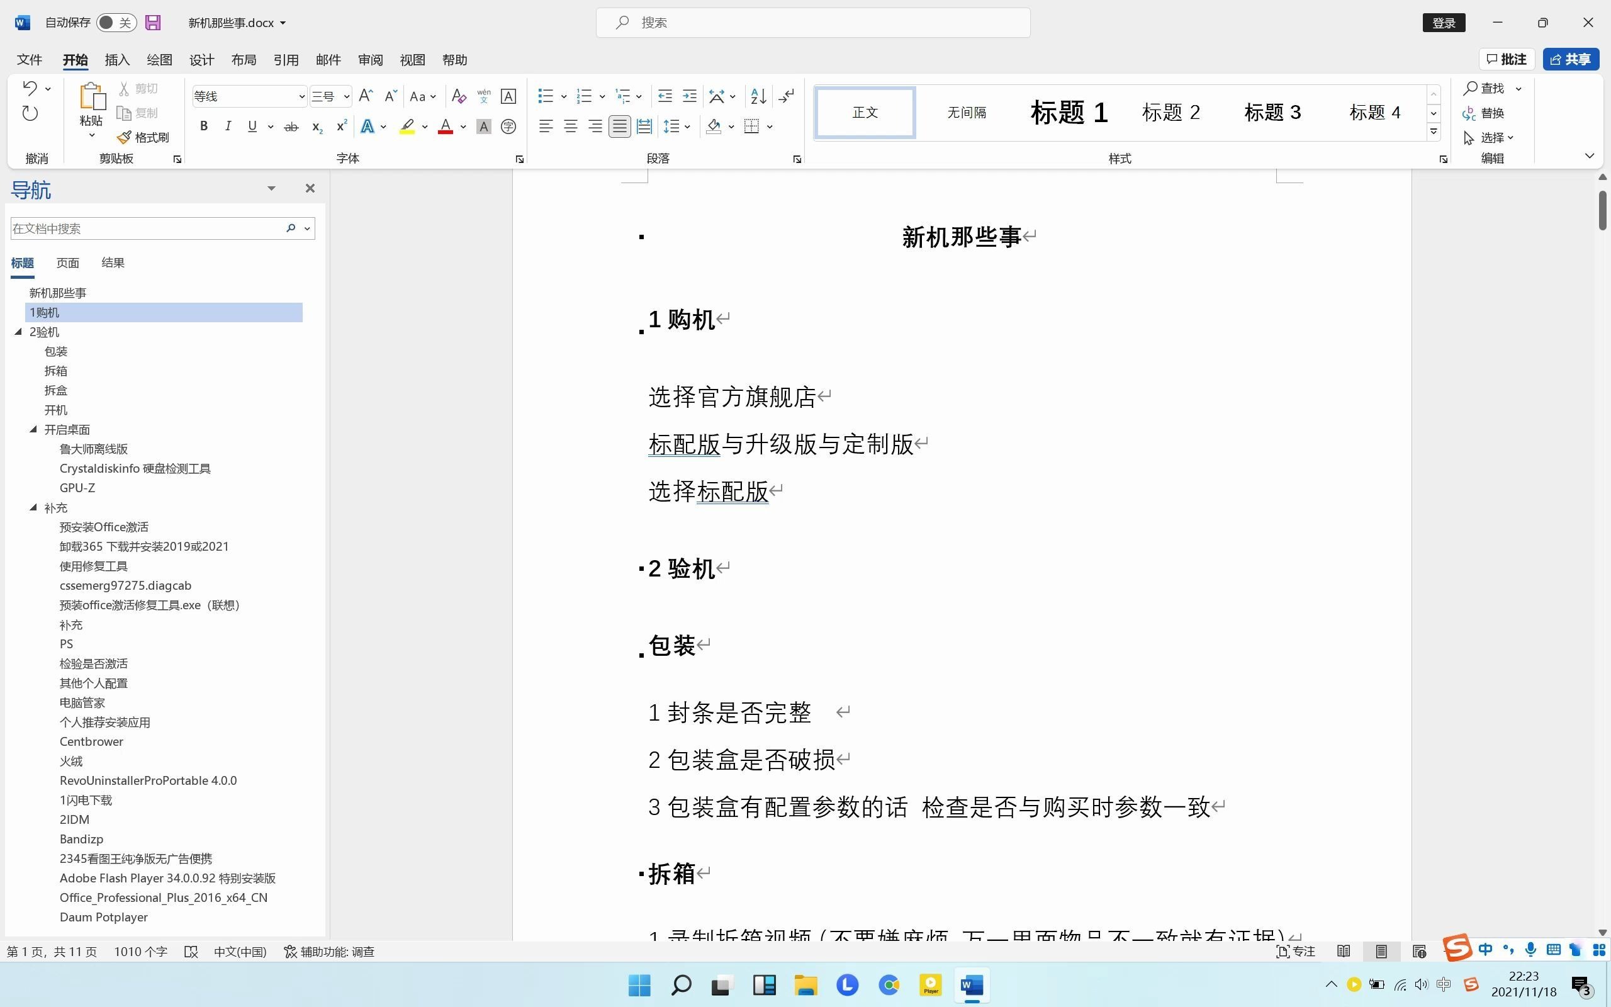Toggle strikethrough text formatting
Viewport: 1611px width, 1007px height.
(291, 126)
